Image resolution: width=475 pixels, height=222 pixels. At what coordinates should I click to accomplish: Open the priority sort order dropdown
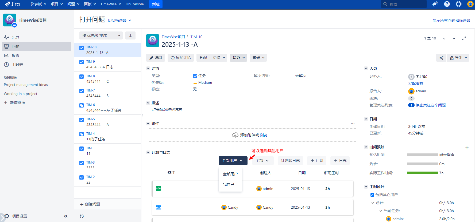point(101,35)
